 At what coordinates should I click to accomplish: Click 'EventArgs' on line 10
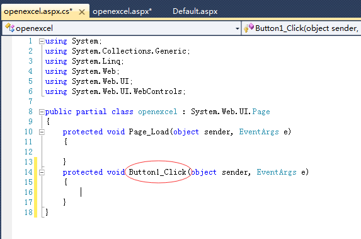click(x=259, y=132)
